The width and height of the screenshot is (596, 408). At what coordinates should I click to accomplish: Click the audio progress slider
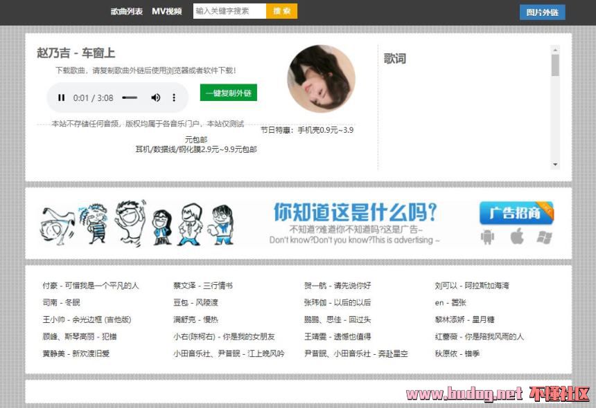click(x=130, y=98)
